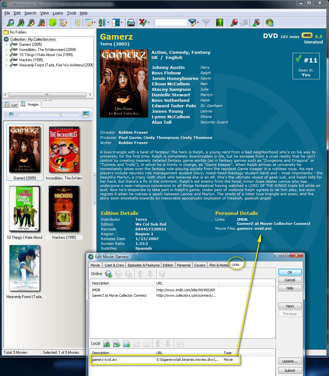This screenshot has height=376, width=329.
Task: Click Cancel in the Edit Movie dialog
Action: [x=290, y=280]
